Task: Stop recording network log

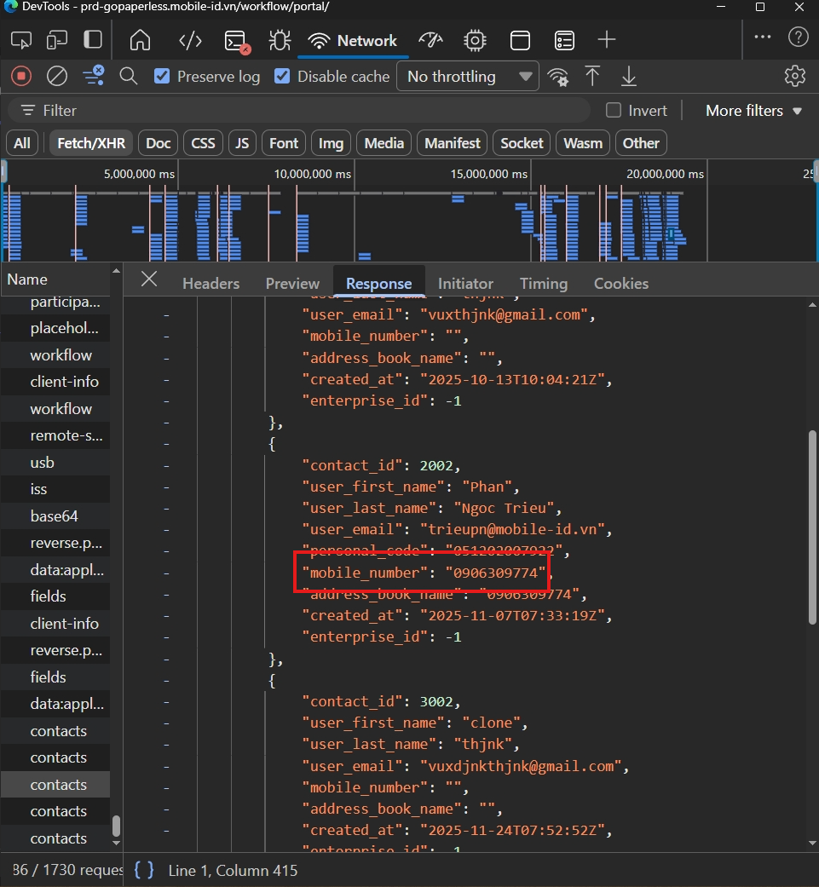Action: [21, 76]
